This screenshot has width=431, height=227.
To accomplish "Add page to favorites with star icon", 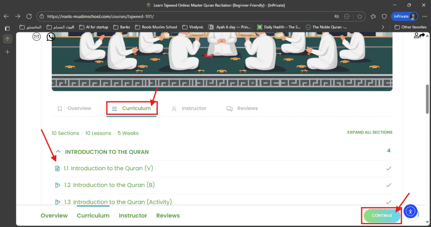I will click(x=360, y=16).
